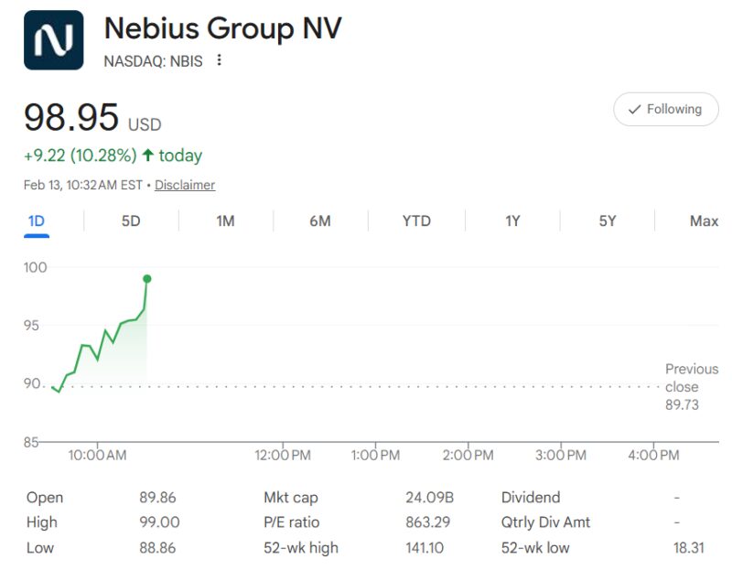Image resolution: width=732 pixels, height=570 pixels.
Task: Click the green up arrow icon
Action: (x=147, y=156)
